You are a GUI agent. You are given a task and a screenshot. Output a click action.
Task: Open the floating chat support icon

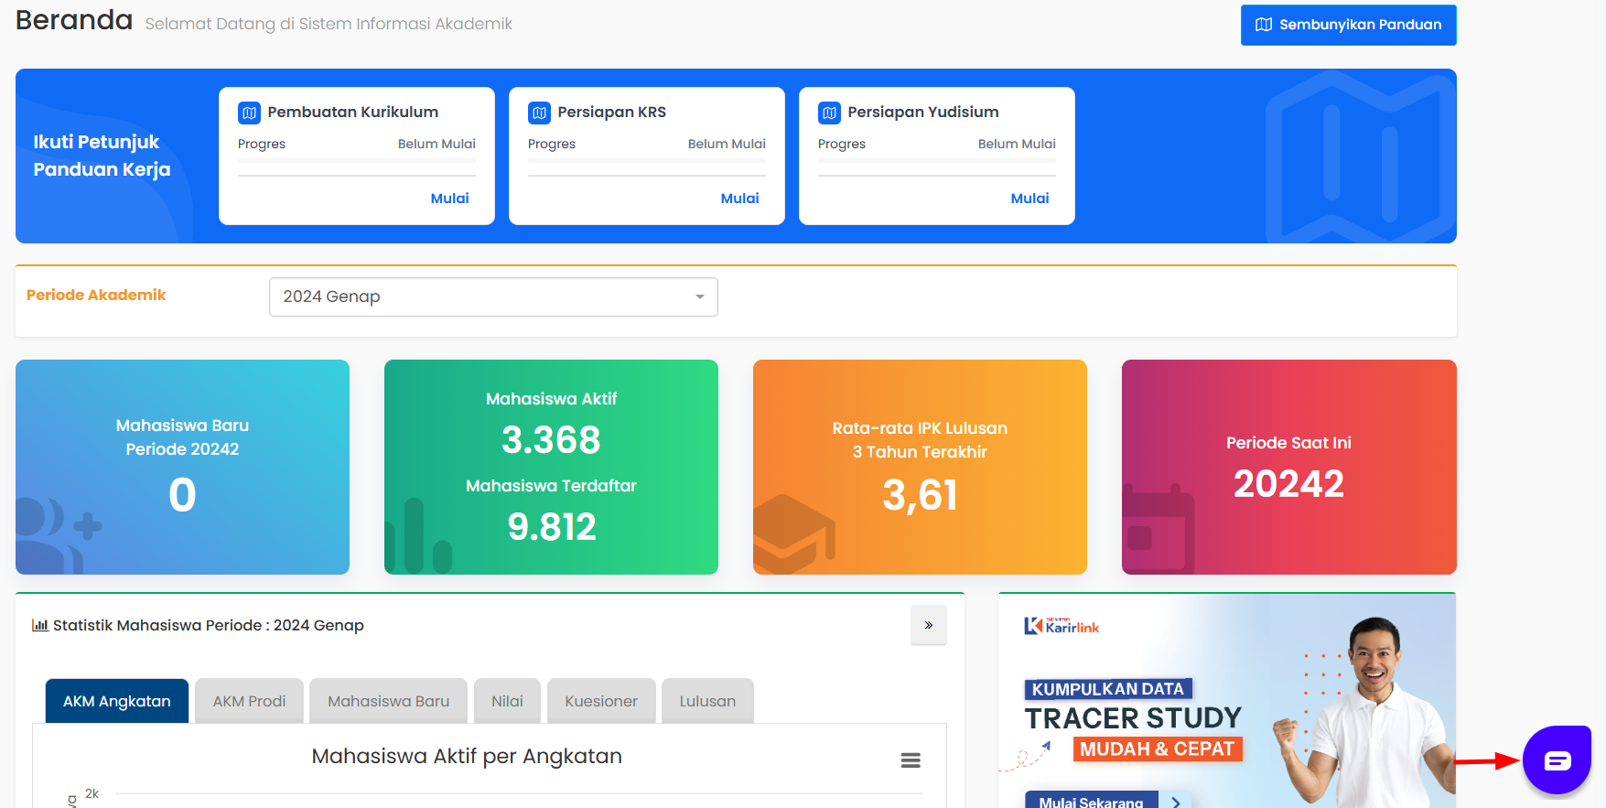coord(1557,760)
